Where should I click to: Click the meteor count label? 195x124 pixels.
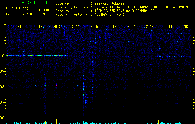[44, 10]
